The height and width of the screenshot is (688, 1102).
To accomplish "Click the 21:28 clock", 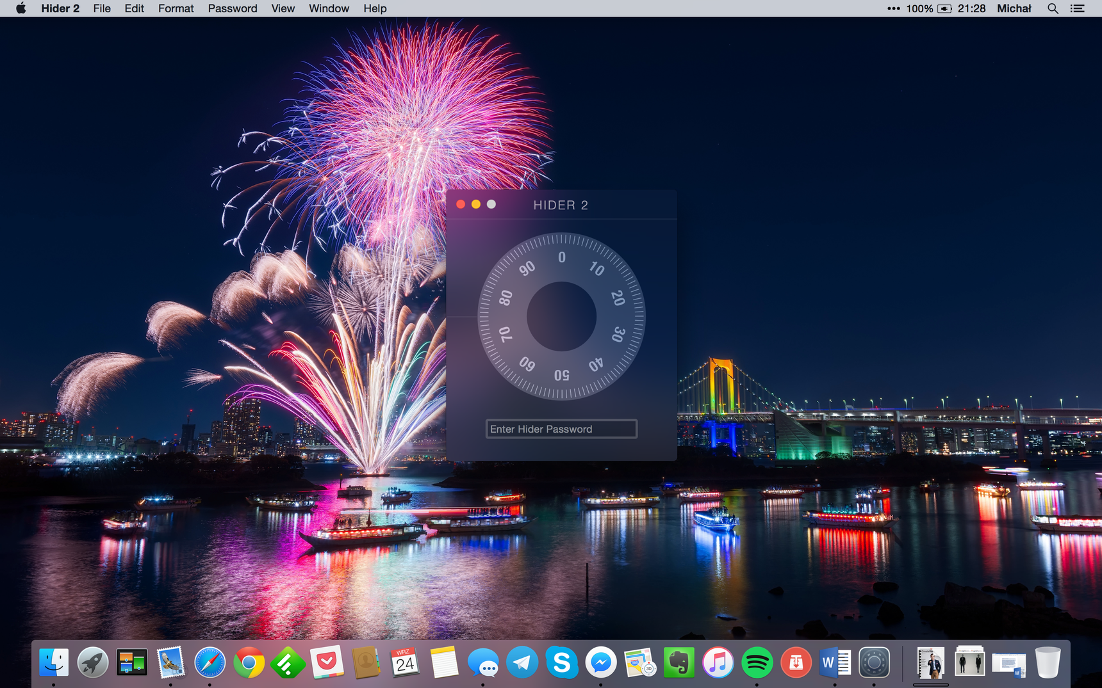I will (x=971, y=8).
